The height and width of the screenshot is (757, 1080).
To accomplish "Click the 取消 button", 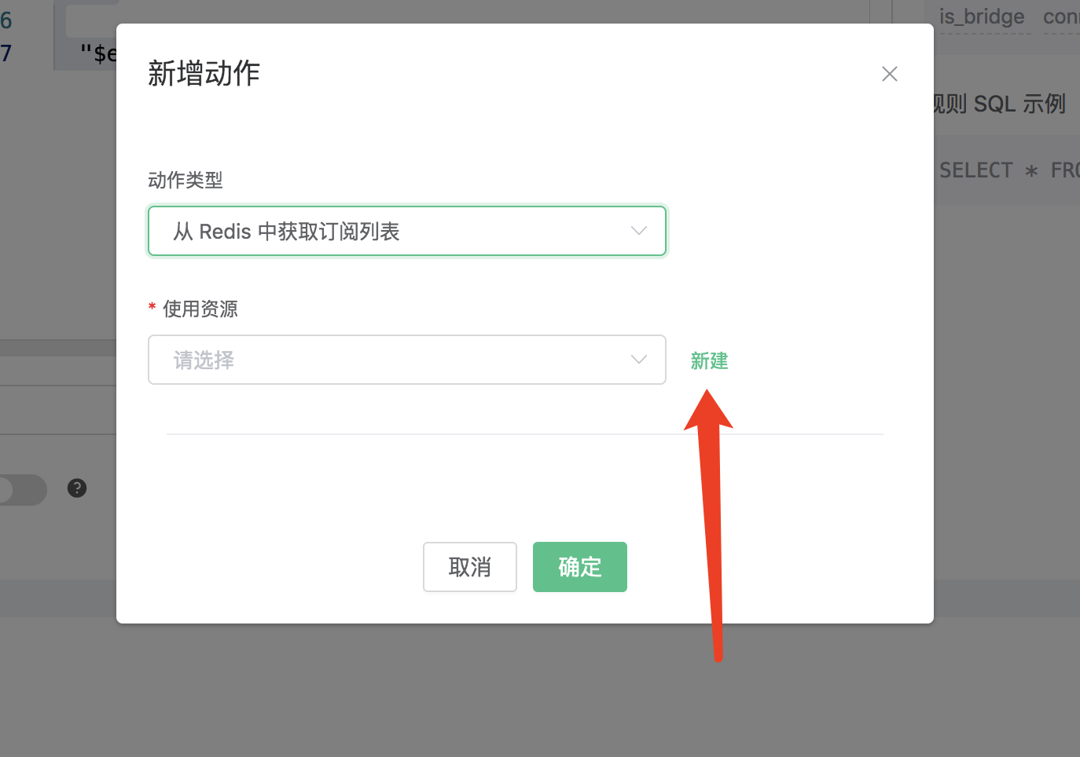I will point(470,567).
